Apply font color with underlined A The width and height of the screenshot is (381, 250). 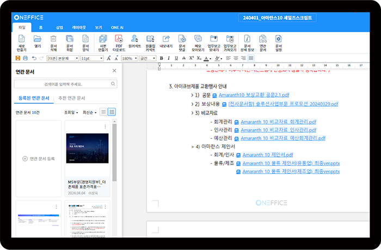206,58
